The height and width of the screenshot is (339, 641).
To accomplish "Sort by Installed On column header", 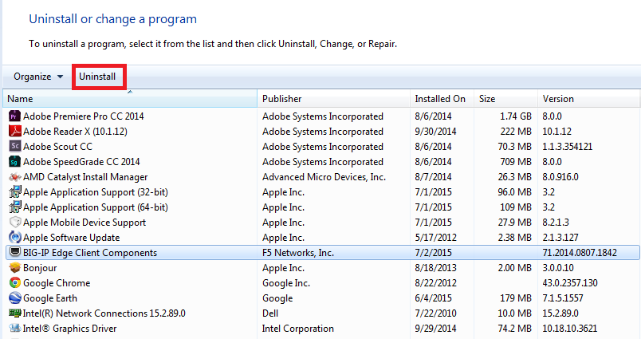I will (442, 99).
